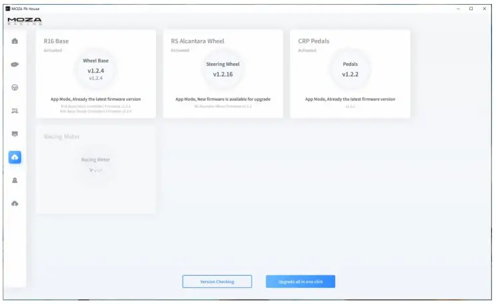Click the Pedals v1.2.2 circle
496x305 pixels.
(x=350, y=69)
